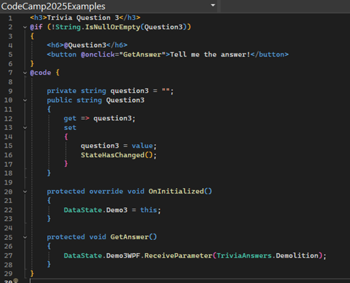
Task: Click line number 1 in the gutter
Action: tap(10, 18)
